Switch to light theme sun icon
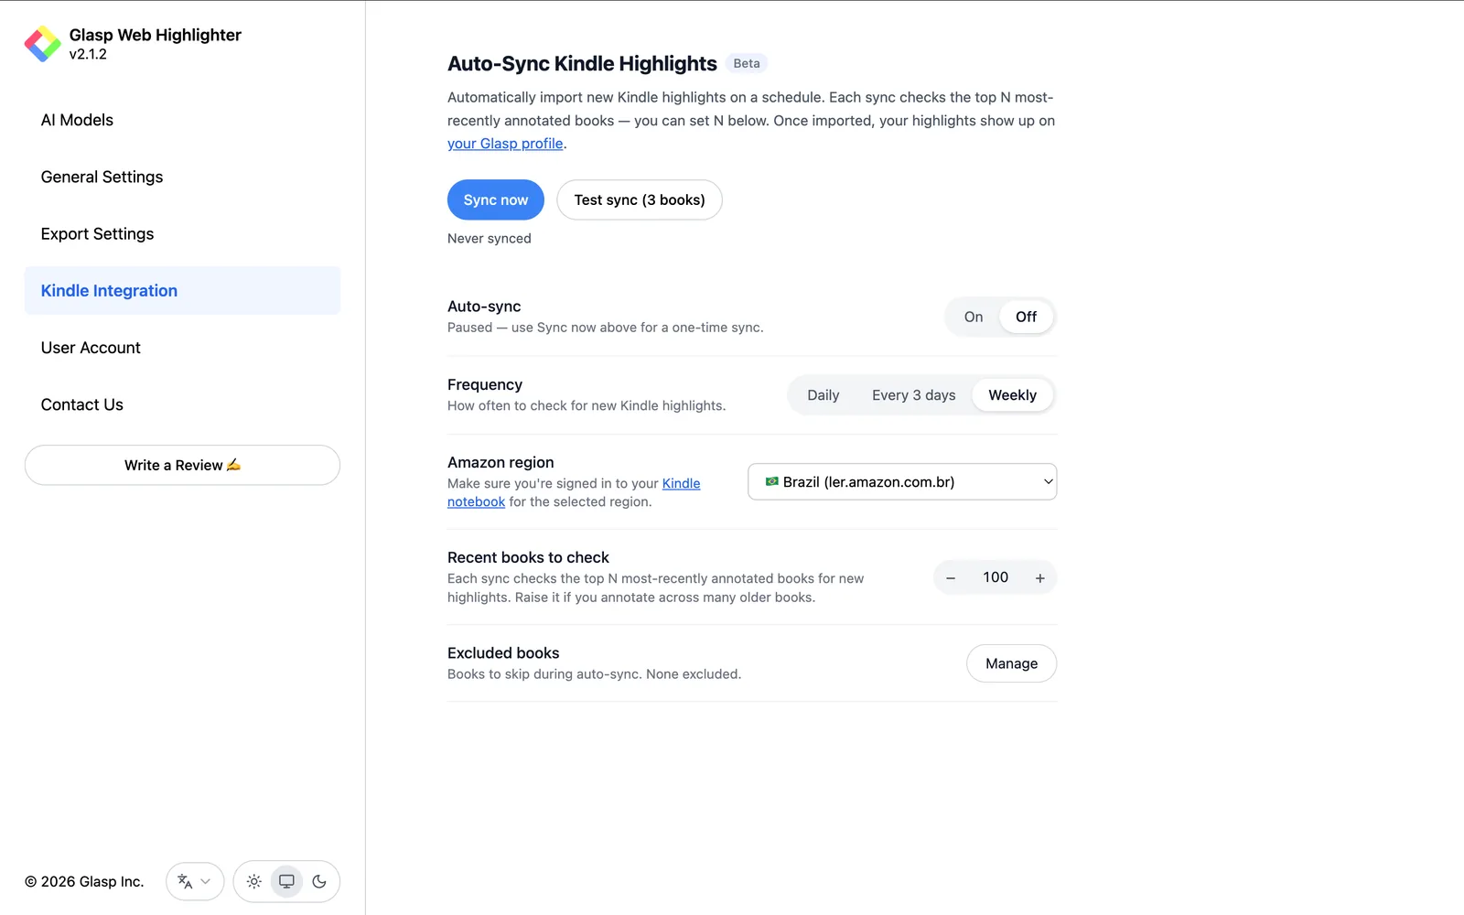The image size is (1464, 915). [254, 881]
